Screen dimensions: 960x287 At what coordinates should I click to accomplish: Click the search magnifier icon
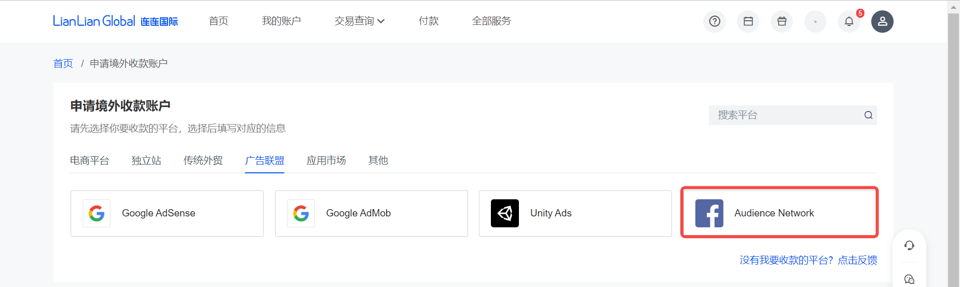(x=868, y=115)
